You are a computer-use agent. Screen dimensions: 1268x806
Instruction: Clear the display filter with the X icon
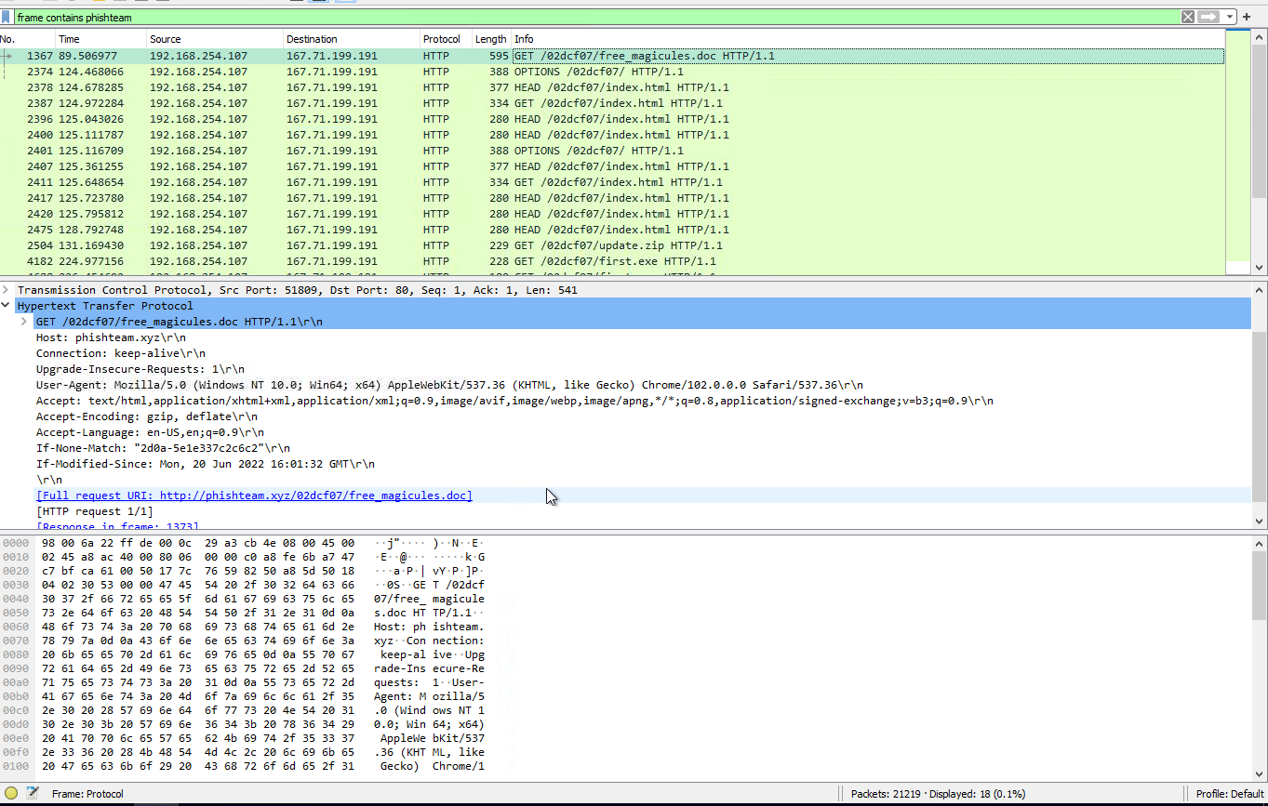point(1188,16)
